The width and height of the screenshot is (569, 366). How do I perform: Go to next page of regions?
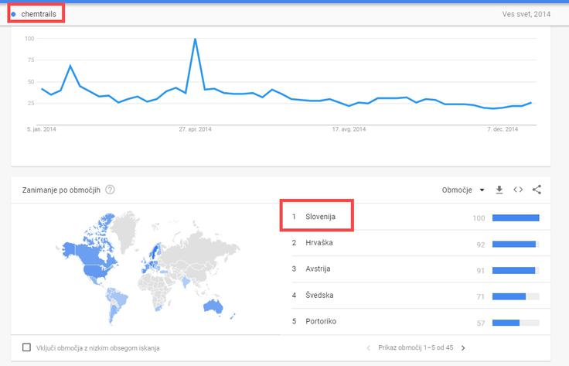pos(463,348)
